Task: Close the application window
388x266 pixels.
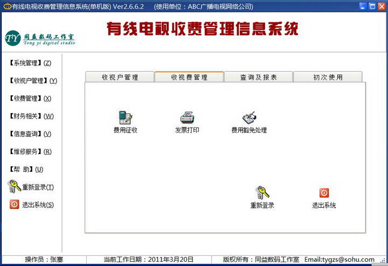Action: (382, 6)
